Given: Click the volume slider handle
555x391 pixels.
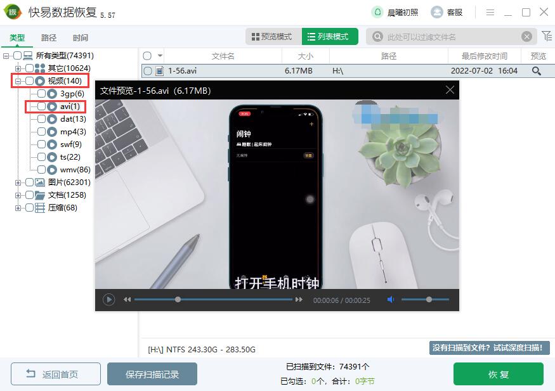Looking at the screenshot, I should pos(429,300).
